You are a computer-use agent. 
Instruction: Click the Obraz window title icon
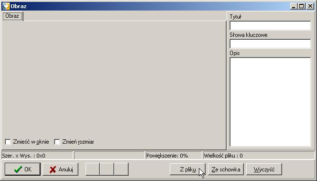coord(6,6)
